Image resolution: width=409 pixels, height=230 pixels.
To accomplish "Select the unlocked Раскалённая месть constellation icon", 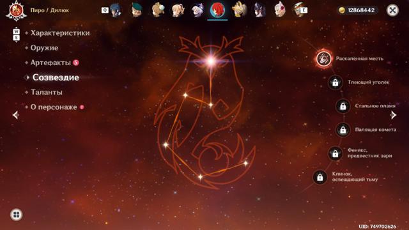I will [x=324, y=58].
